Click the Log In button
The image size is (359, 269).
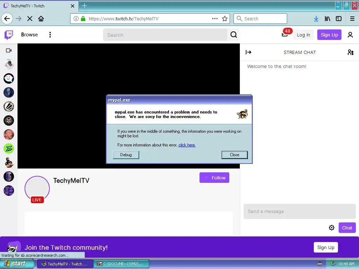(303, 35)
